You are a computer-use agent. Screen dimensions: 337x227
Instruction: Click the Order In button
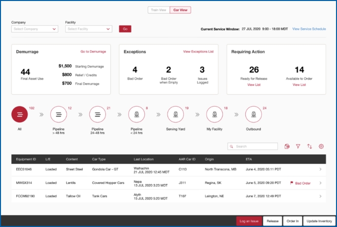pos(293,221)
